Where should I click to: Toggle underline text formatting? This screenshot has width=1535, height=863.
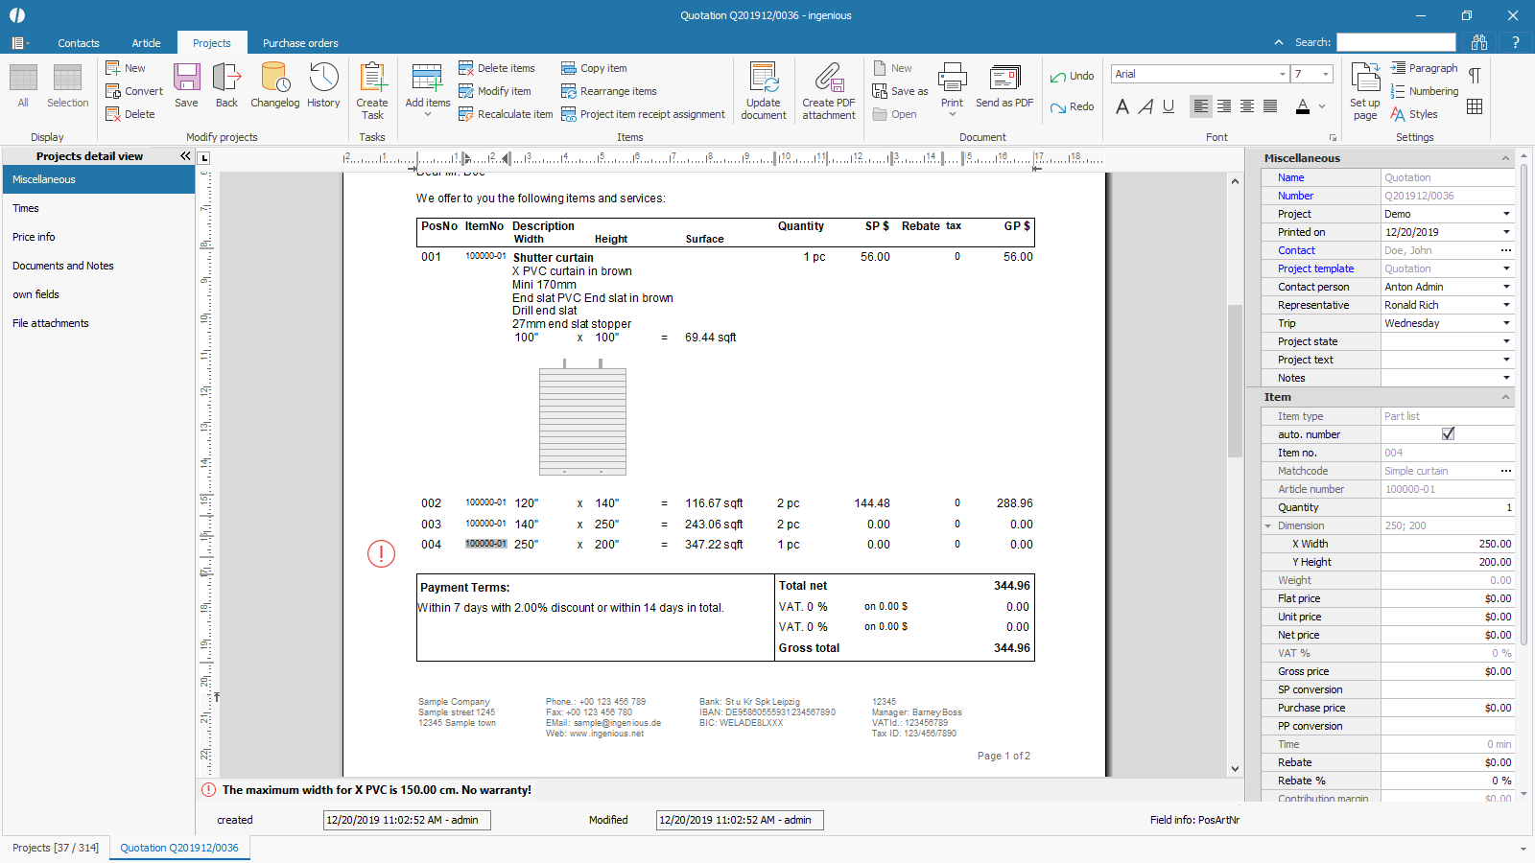pos(1169,106)
